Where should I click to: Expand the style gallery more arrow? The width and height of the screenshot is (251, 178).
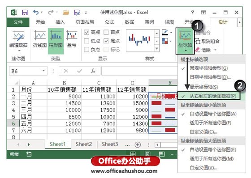[x=157, y=48]
